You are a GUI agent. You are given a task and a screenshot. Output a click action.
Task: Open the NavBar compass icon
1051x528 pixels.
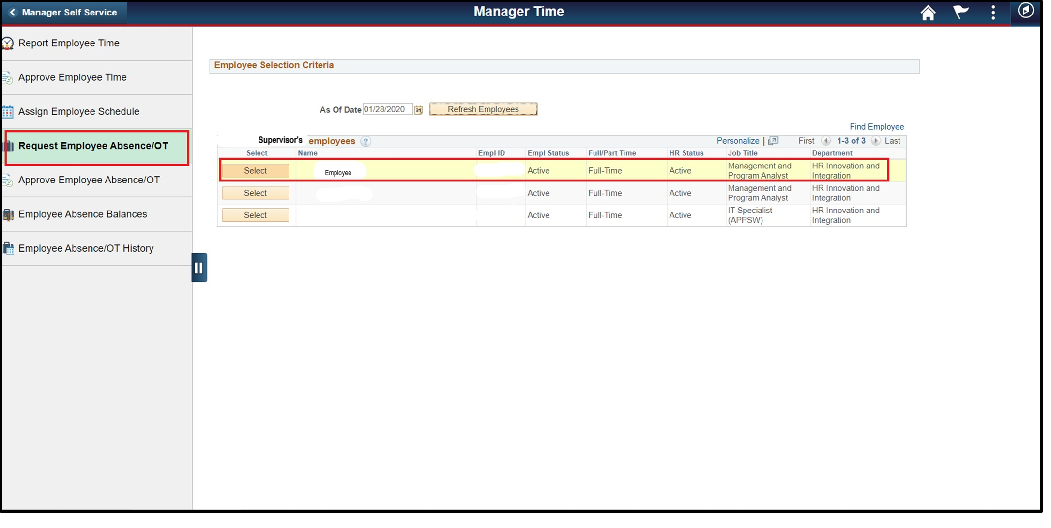(1026, 13)
